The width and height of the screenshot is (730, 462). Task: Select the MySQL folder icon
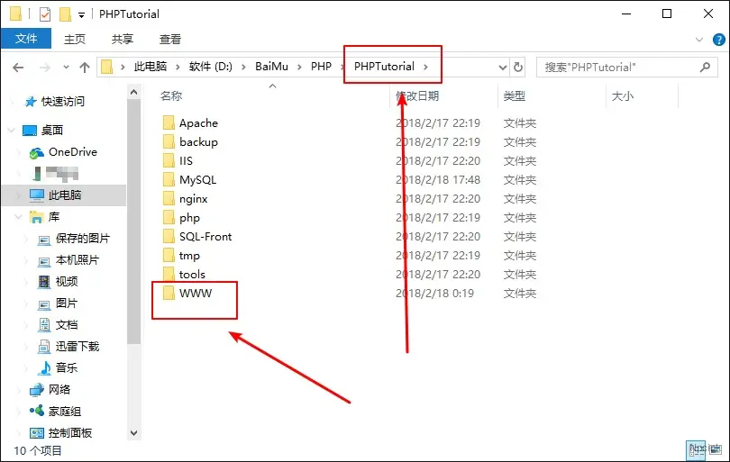[x=168, y=180]
